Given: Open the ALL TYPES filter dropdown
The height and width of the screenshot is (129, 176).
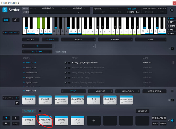Looking at the screenshot, I should pos(37,51).
